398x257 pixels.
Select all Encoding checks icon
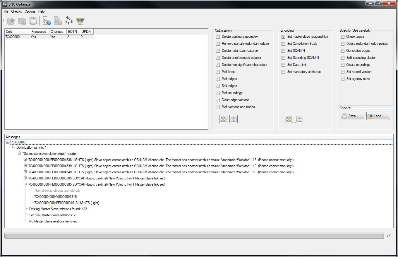click(289, 119)
